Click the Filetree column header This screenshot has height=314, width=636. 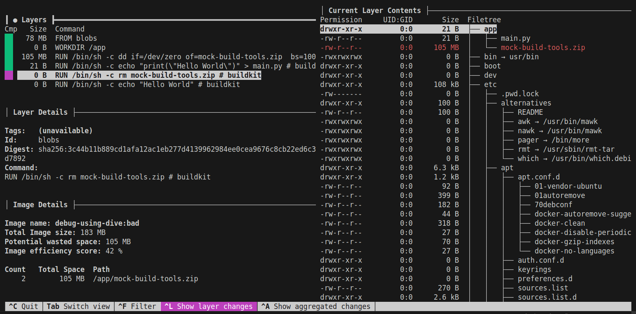coord(484,20)
